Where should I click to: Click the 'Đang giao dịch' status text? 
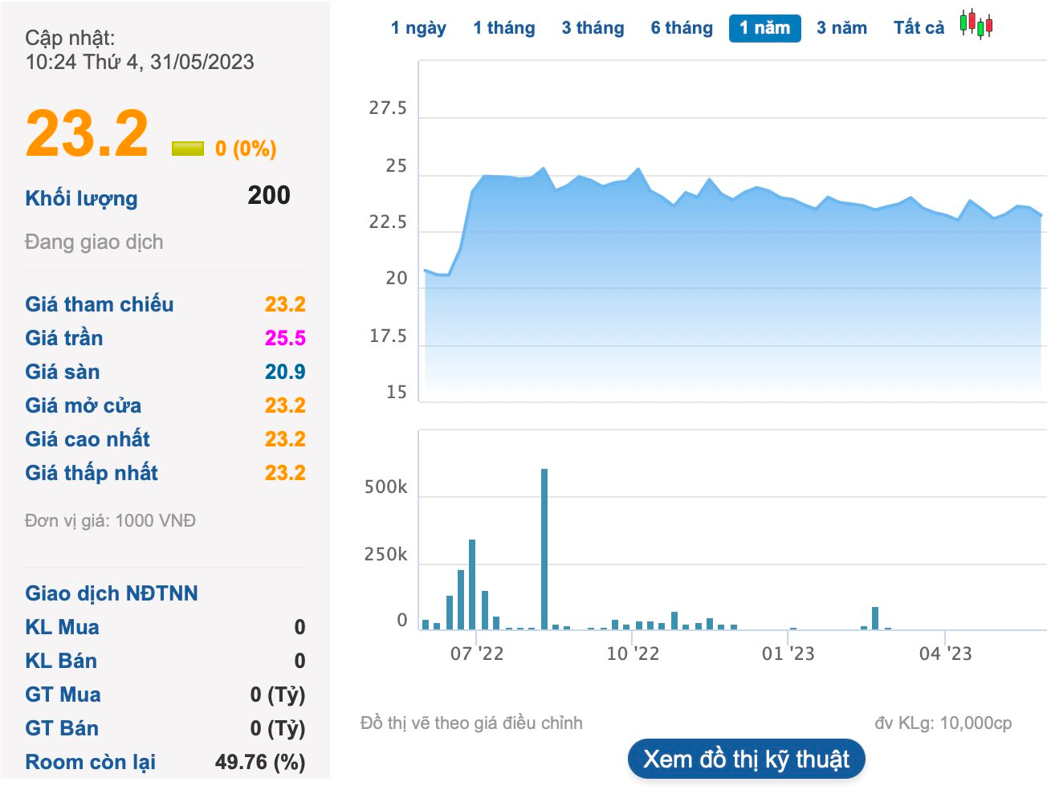(x=94, y=242)
